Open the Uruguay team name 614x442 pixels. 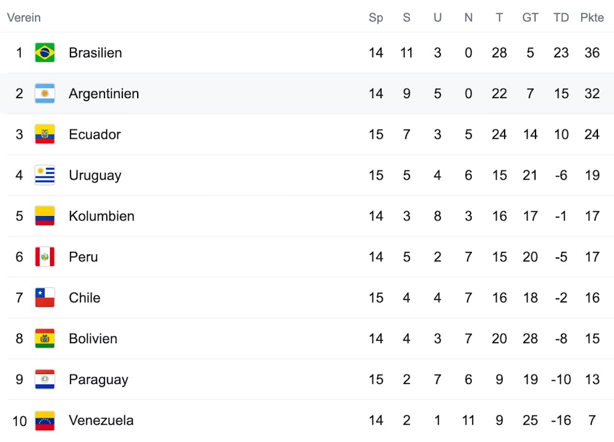tap(95, 175)
